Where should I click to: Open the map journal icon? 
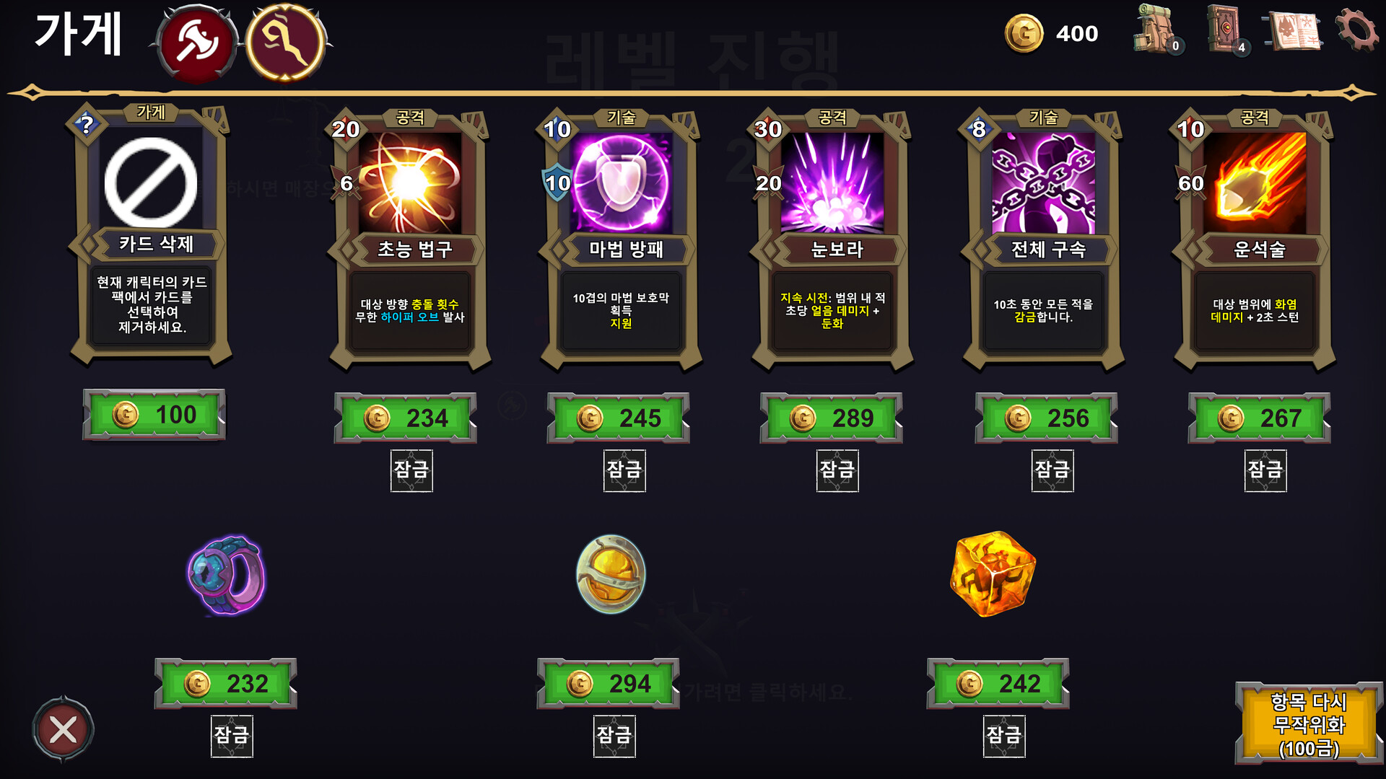1294,32
